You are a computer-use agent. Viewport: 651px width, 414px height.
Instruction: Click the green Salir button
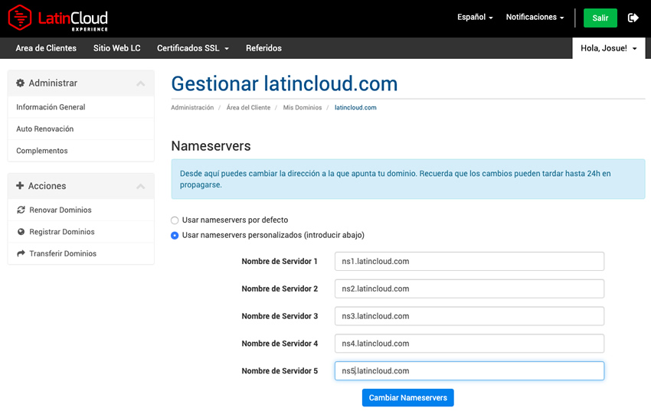point(600,18)
